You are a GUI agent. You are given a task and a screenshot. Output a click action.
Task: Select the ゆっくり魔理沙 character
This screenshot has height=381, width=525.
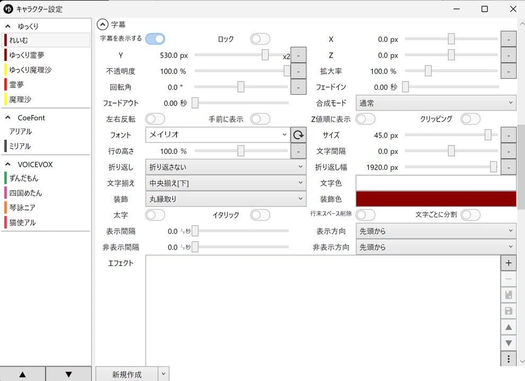46,69
